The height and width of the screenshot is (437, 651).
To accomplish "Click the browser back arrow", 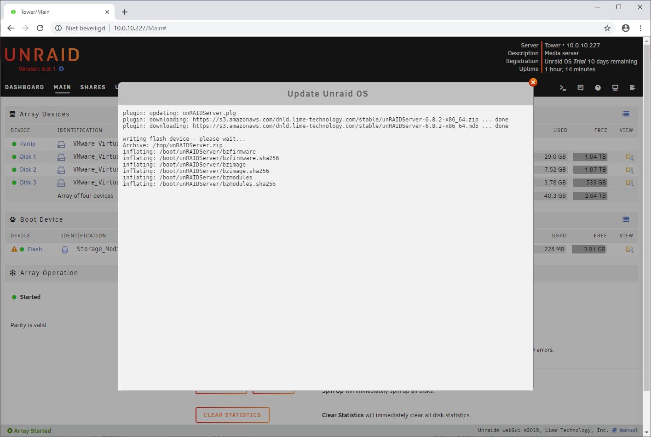I will (x=11, y=28).
